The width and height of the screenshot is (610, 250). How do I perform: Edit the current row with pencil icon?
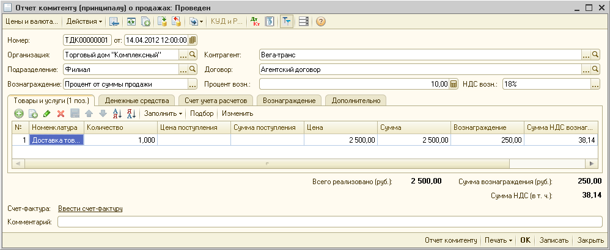pyautogui.click(x=46, y=114)
